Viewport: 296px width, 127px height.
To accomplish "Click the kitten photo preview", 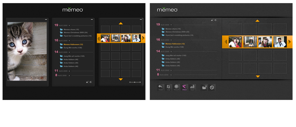I will click(x=27, y=51).
